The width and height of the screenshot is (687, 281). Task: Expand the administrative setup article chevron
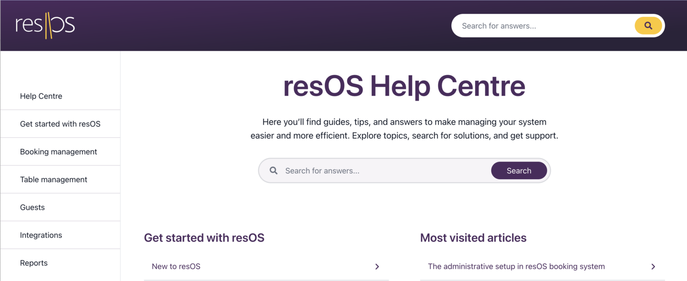pyautogui.click(x=653, y=266)
